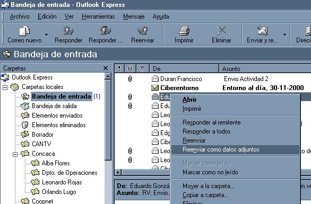The width and height of the screenshot is (311, 204).
Task: Collapse the Concaca folder node
Action: tap(15, 154)
